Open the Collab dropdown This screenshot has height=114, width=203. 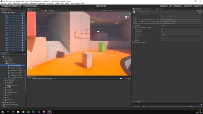164,6
